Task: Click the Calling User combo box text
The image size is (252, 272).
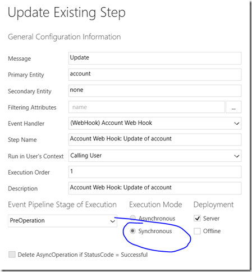Action: point(86,156)
